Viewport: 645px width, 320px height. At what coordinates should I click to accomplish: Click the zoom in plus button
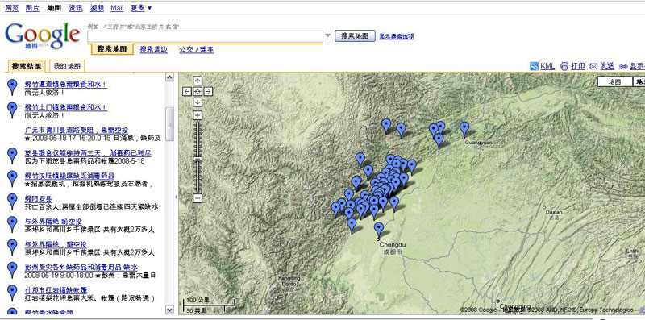198,115
